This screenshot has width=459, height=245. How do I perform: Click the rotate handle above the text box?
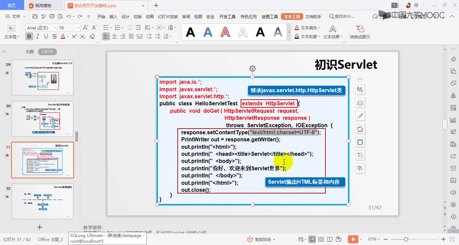(252, 69)
